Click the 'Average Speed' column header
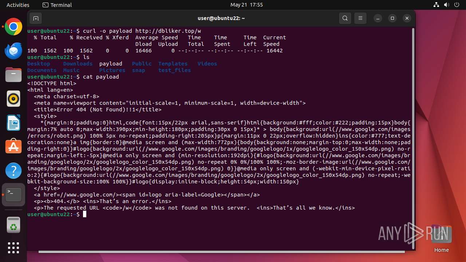The image size is (466, 262). (x=157, y=37)
